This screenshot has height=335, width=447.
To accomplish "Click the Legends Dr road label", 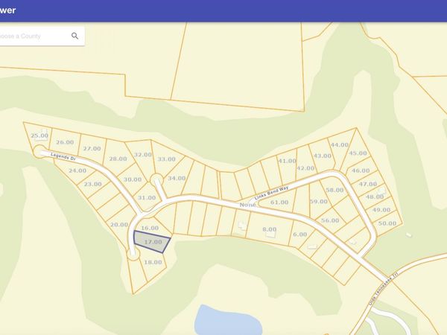I will point(63,156).
